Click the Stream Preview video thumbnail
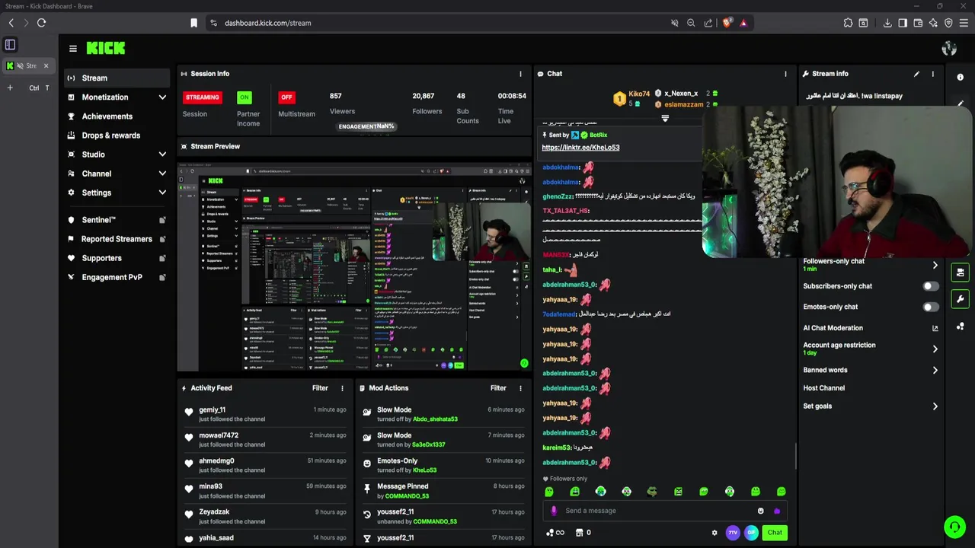Viewport: 975px width, 548px height. click(x=354, y=265)
